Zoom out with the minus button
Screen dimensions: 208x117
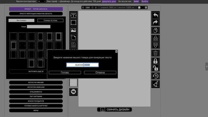92,7
